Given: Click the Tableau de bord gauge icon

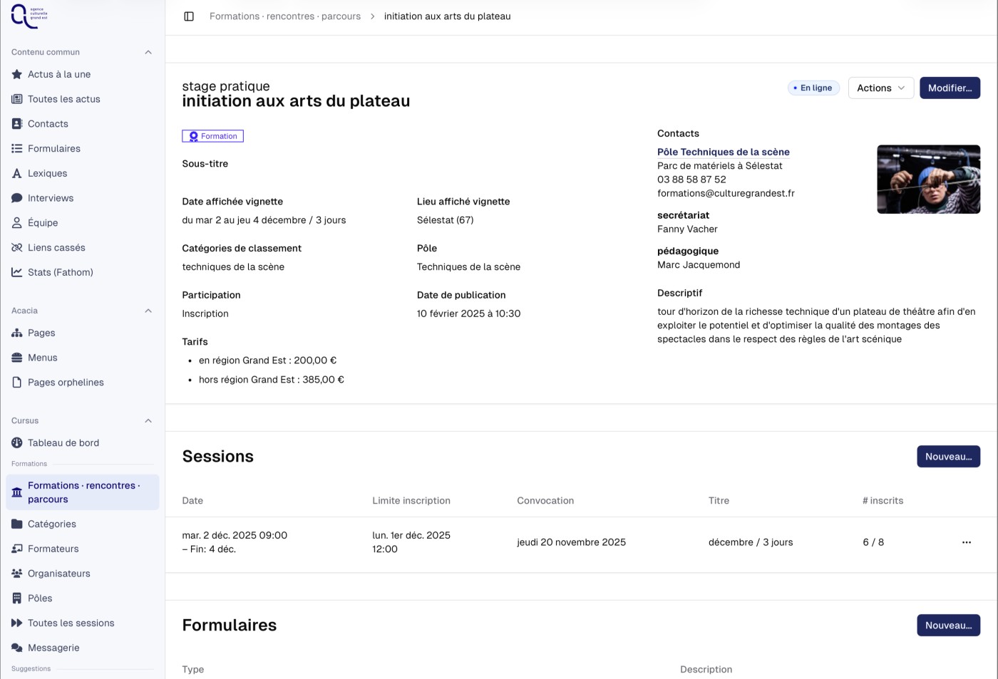Looking at the screenshot, I should pyautogui.click(x=17, y=442).
